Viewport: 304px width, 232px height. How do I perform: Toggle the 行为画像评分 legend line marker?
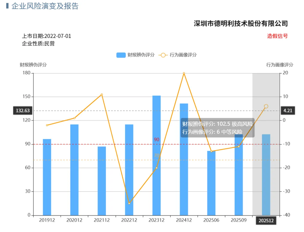tap(163, 55)
